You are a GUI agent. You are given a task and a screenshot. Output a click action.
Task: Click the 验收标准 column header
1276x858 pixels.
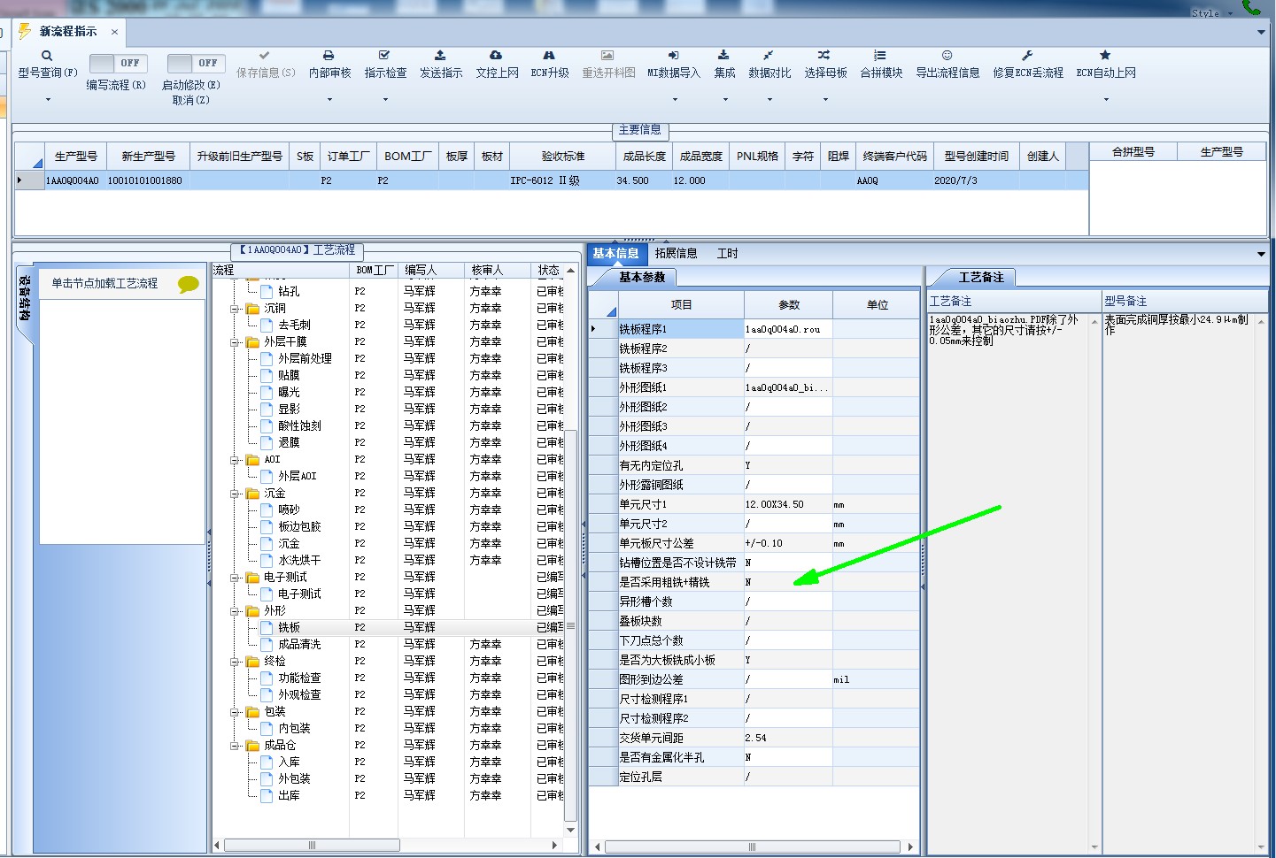pyautogui.click(x=563, y=157)
